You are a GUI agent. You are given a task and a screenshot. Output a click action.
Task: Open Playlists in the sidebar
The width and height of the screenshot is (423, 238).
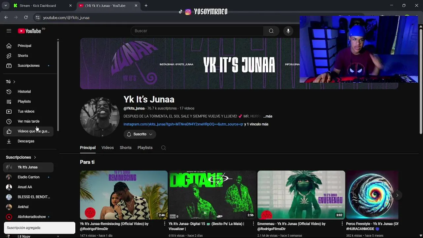pyautogui.click(x=28, y=101)
